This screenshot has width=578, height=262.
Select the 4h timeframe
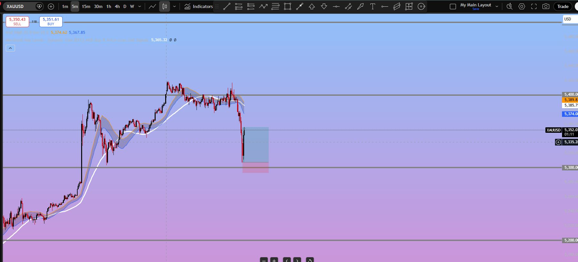117,6
